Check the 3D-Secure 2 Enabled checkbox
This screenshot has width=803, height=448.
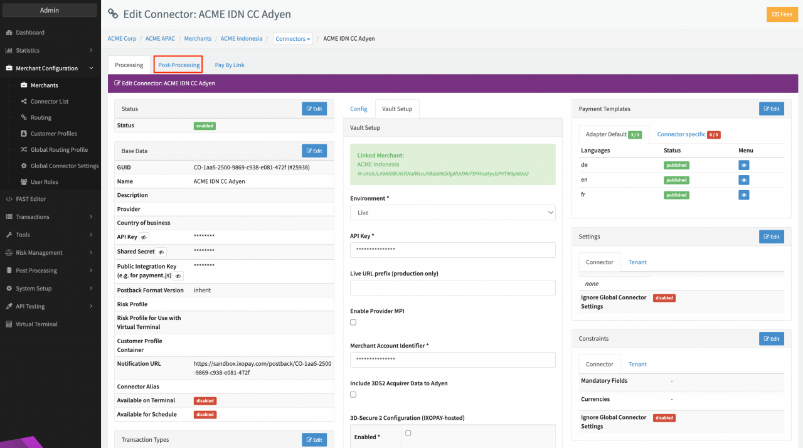[408, 433]
